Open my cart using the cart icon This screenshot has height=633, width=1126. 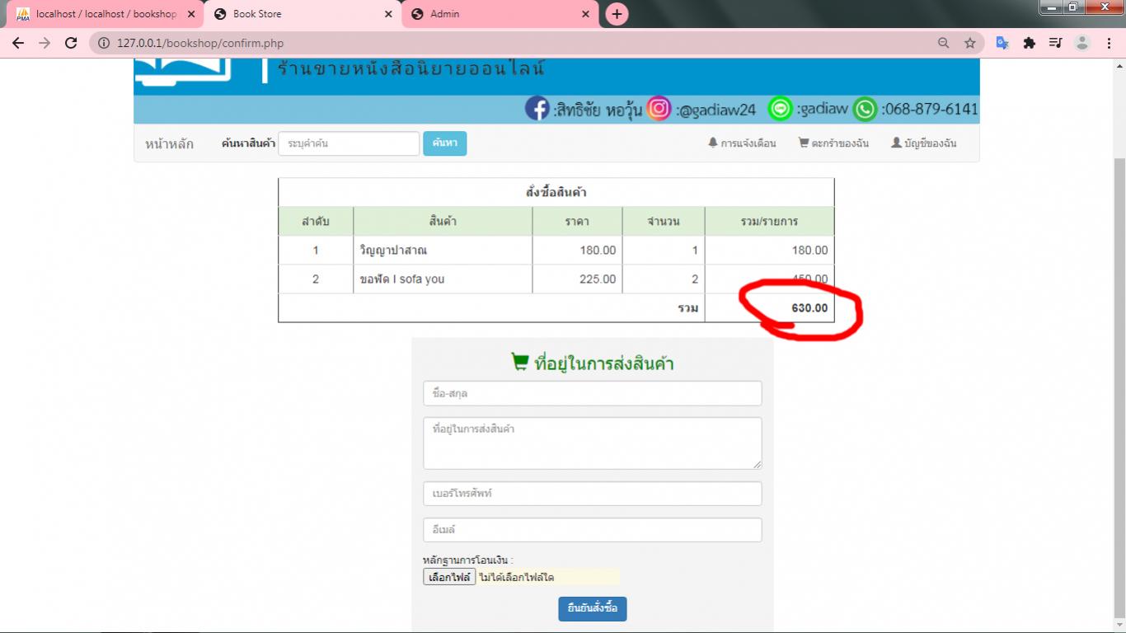coord(803,142)
